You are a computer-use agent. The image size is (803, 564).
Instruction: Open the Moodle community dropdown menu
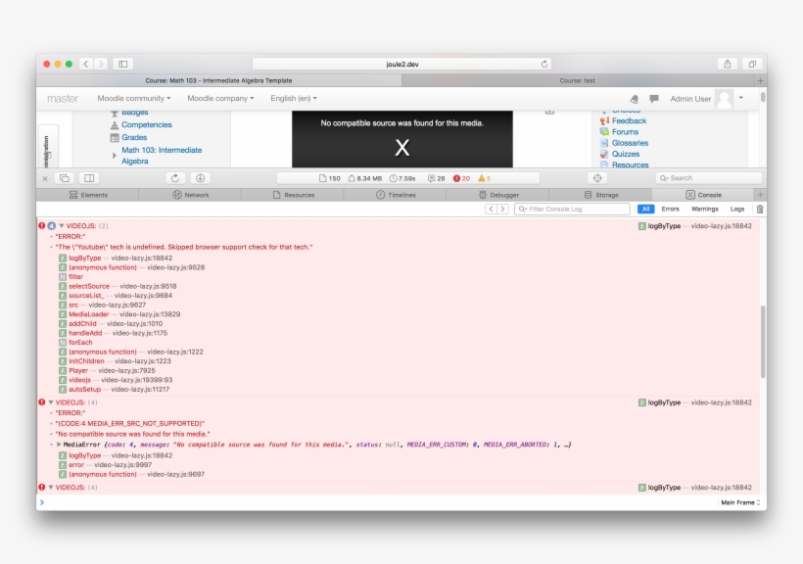(134, 99)
